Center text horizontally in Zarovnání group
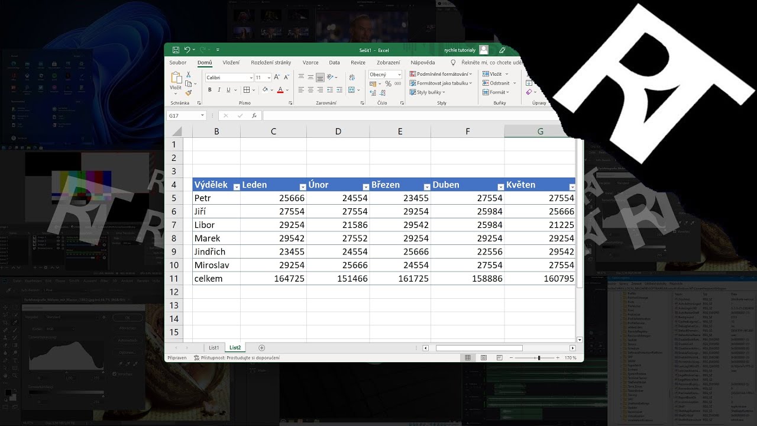 [310, 90]
